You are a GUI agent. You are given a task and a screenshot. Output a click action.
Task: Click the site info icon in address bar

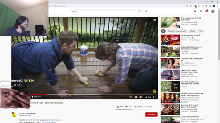point(187,6)
